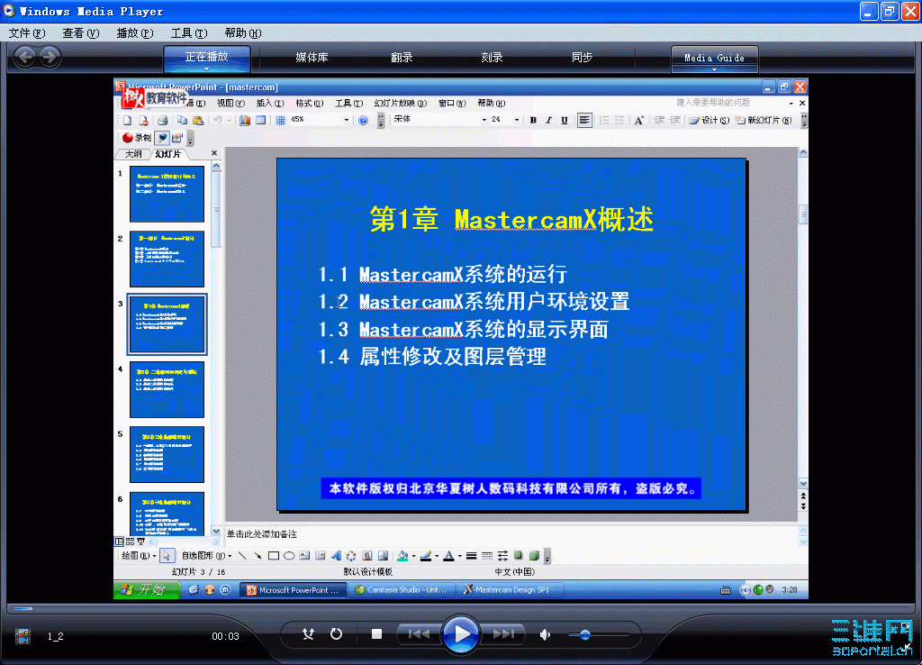This screenshot has width=922, height=665.
Task: Select the Rectangle tool on Drawing toolbar
Action: point(273,556)
